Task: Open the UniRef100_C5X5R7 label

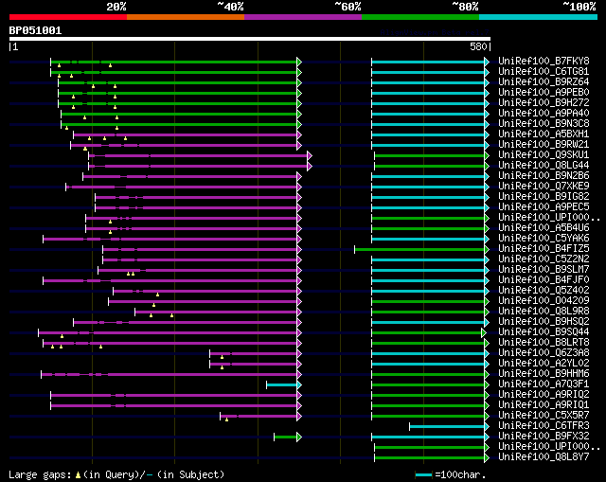Action: (x=544, y=416)
